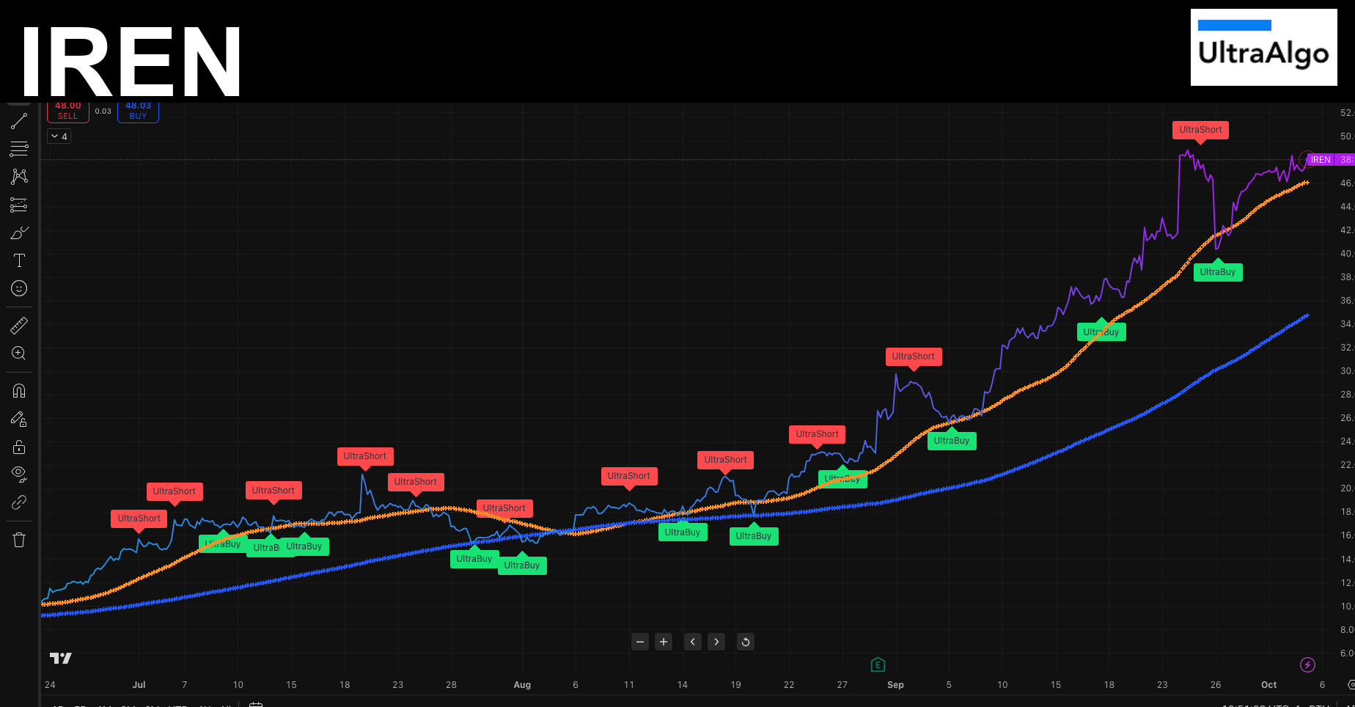Click the "Aug" date axis label
Screen dimensions: 1355x707
[x=522, y=684]
